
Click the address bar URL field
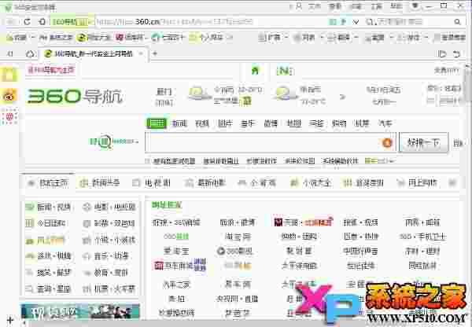(211, 22)
